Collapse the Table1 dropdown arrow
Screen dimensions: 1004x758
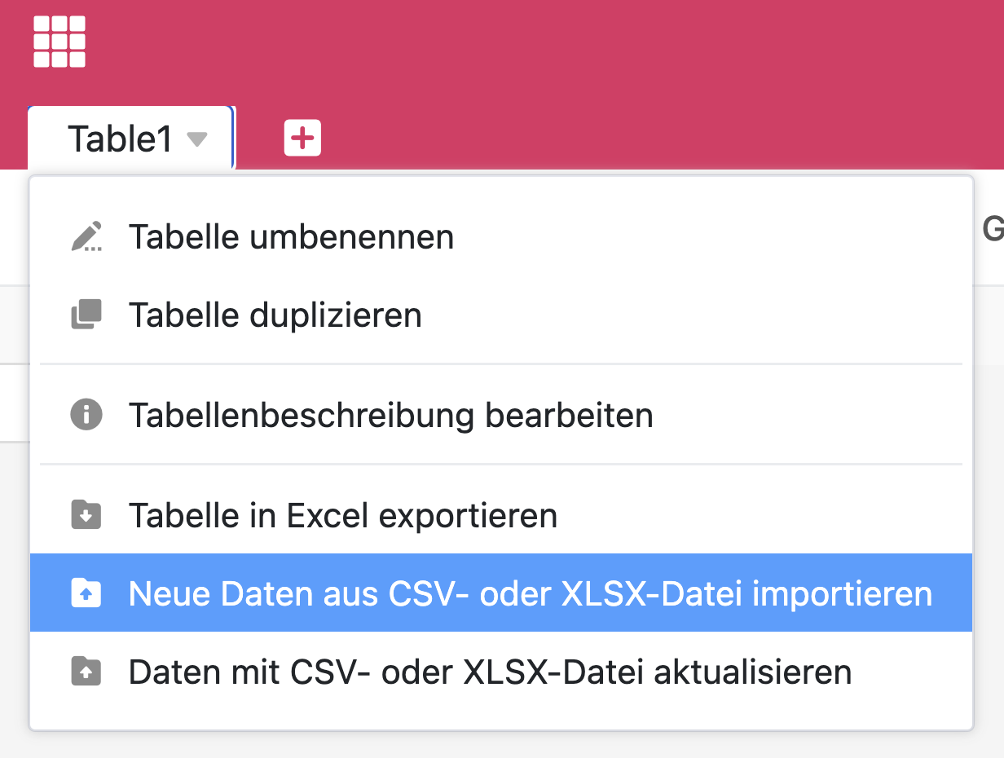[x=196, y=139]
